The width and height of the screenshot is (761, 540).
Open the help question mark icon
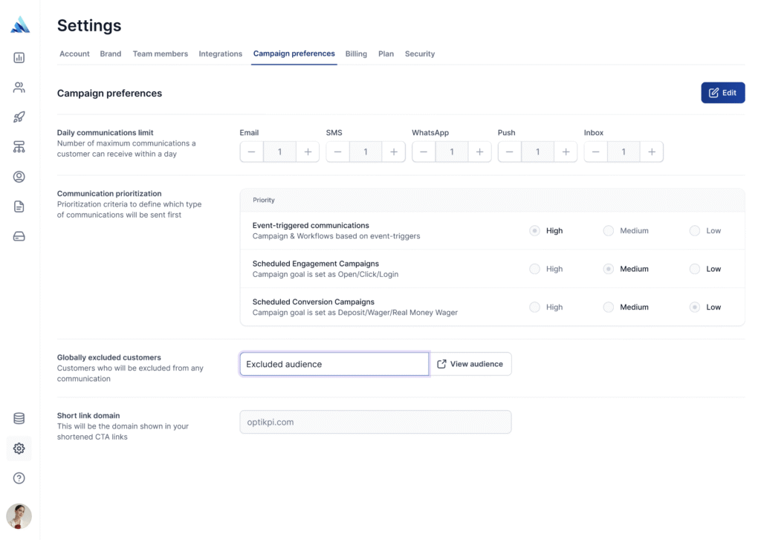click(x=19, y=478)
